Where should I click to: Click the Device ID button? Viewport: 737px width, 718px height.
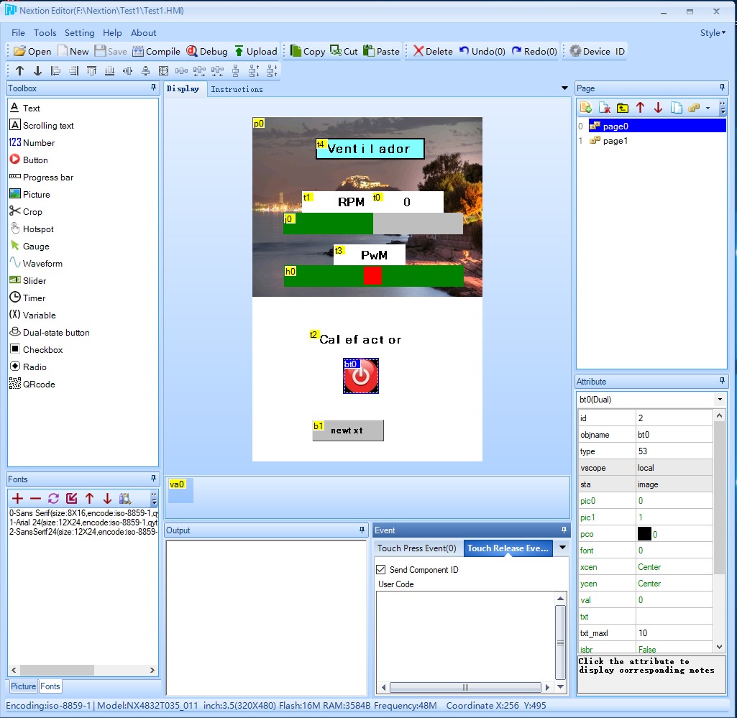(x=596, y=51)
